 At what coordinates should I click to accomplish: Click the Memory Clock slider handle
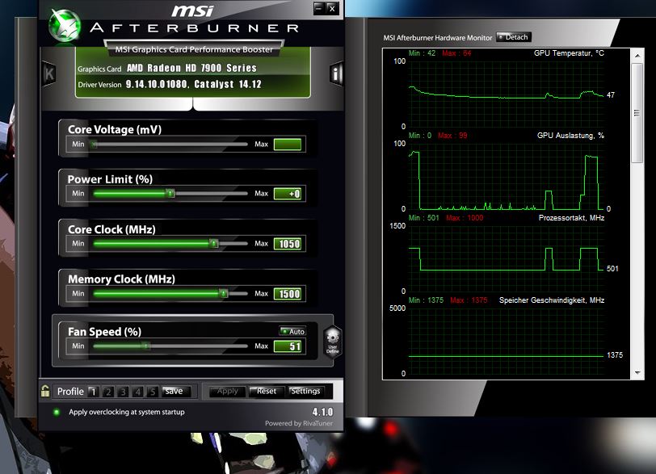point(224,293)
